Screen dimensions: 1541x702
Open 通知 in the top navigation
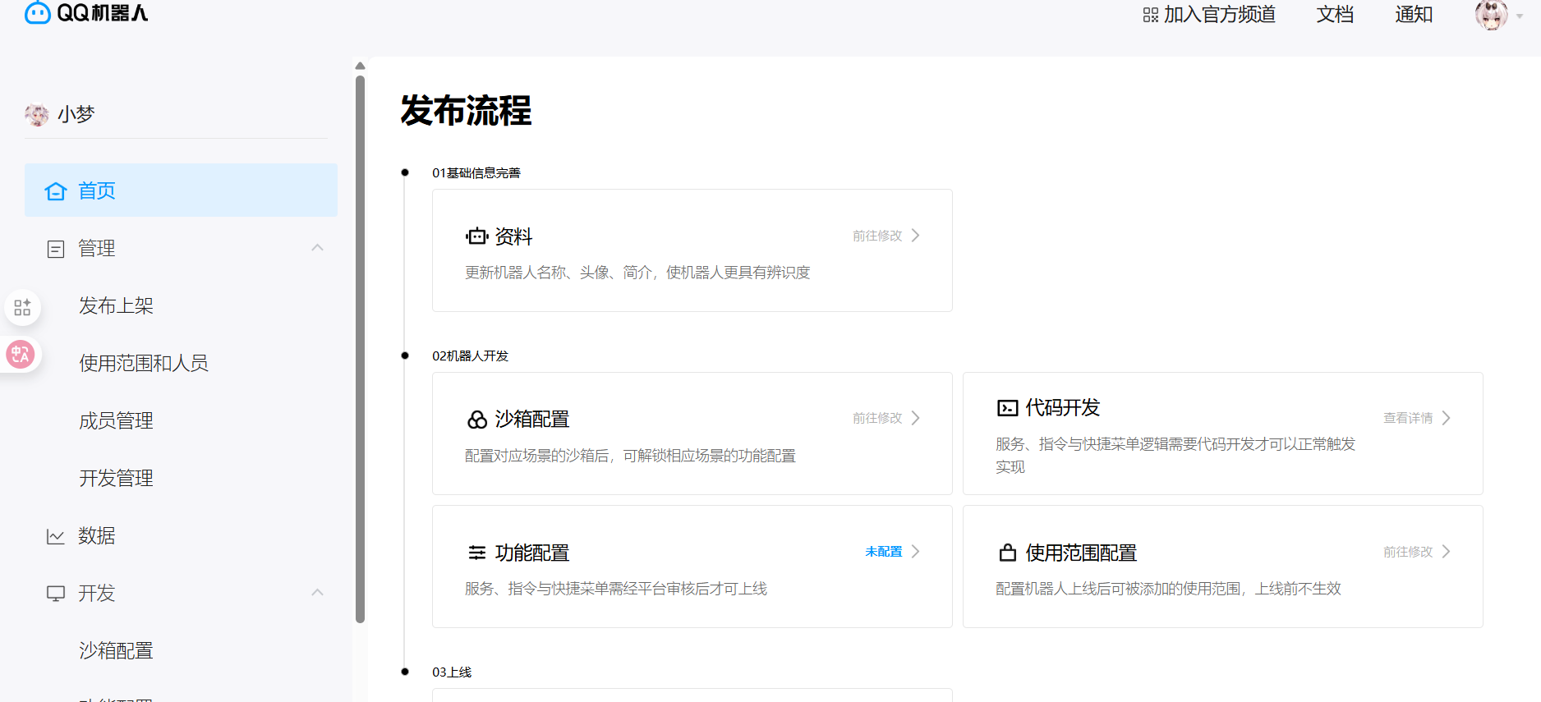click(1414, 15)
